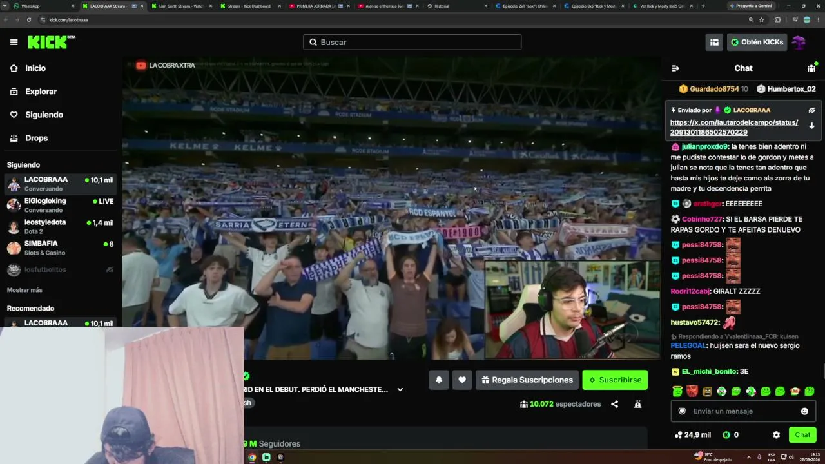Click the streamer webcam overlay

[572, 309]
